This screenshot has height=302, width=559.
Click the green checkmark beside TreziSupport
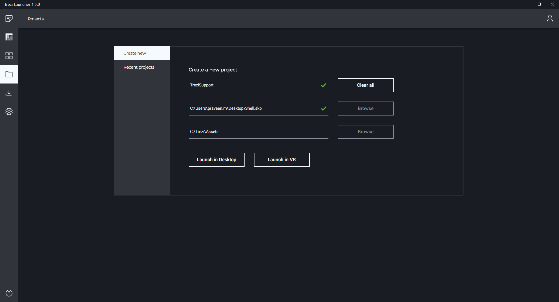[323, 85]
